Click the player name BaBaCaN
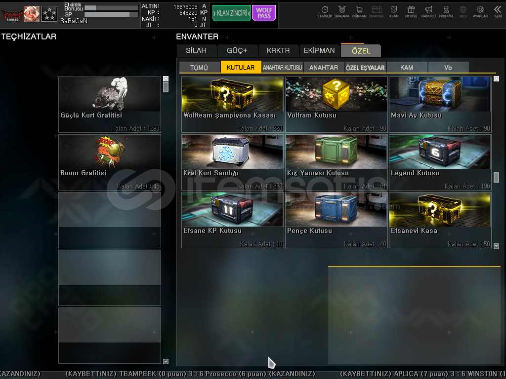 [74, 21]
